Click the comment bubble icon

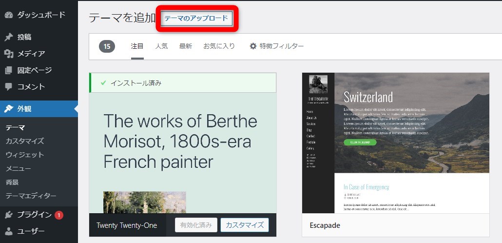tap(9, 86)
